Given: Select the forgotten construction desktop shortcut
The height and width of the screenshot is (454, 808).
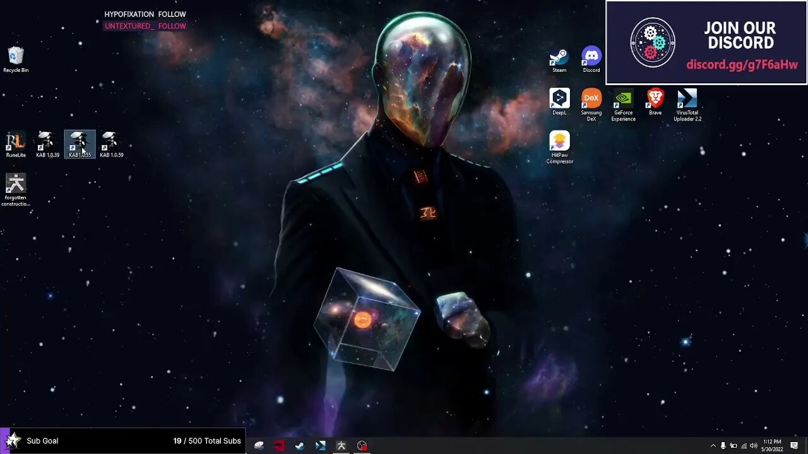Looking at the screenshot, I should 16,190.
